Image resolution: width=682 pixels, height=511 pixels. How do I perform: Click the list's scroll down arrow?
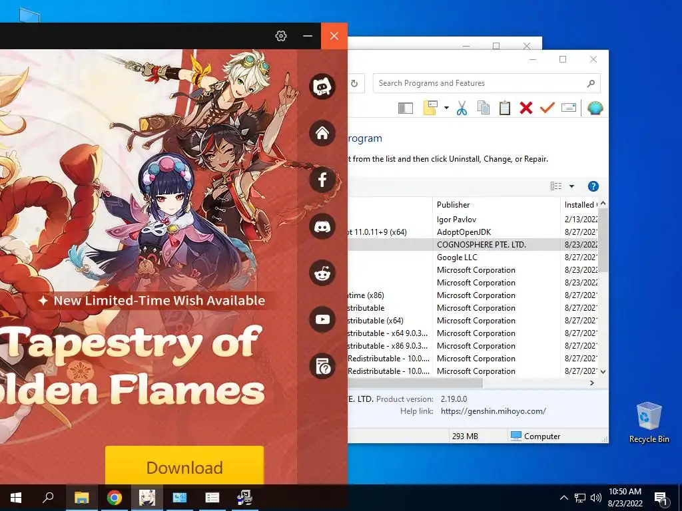tap(603, 372)
